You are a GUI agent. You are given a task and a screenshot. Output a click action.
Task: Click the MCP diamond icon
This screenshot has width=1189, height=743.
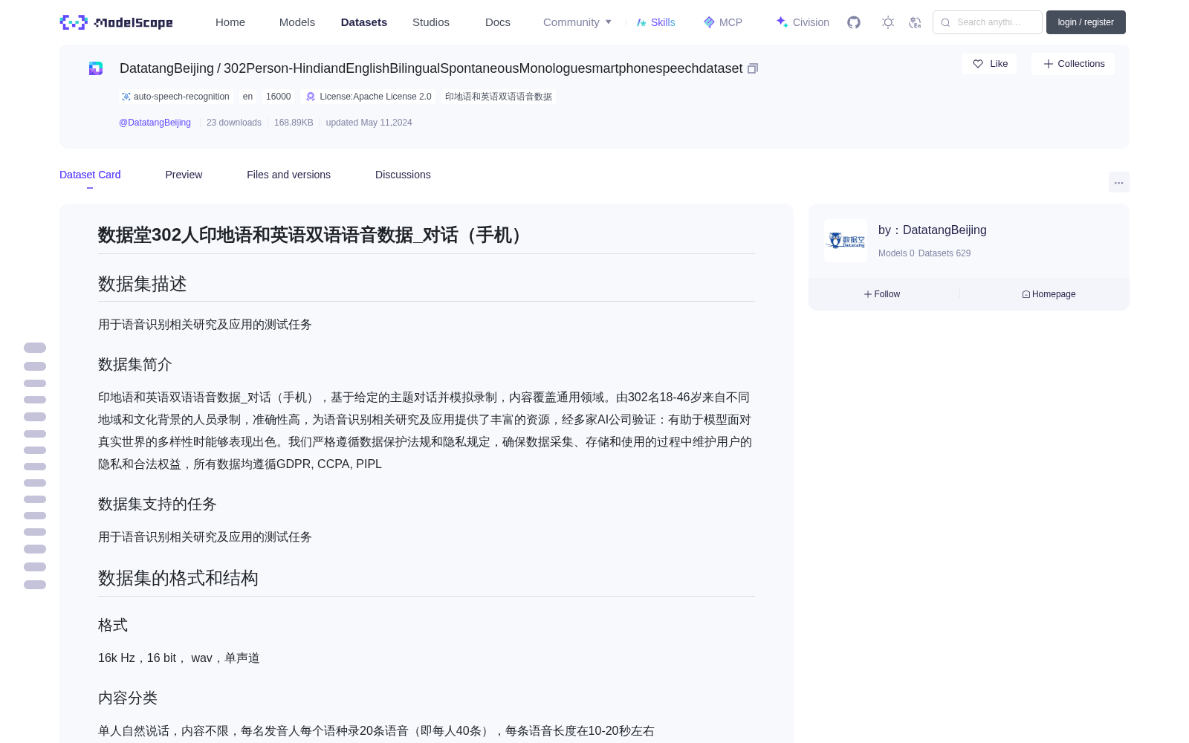(x=709, y=22)
